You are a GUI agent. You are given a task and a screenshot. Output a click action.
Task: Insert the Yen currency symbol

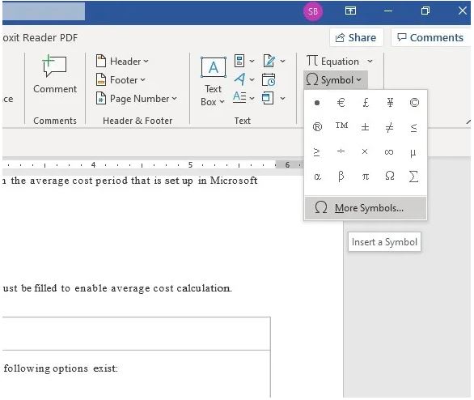[x=390, y=103]
